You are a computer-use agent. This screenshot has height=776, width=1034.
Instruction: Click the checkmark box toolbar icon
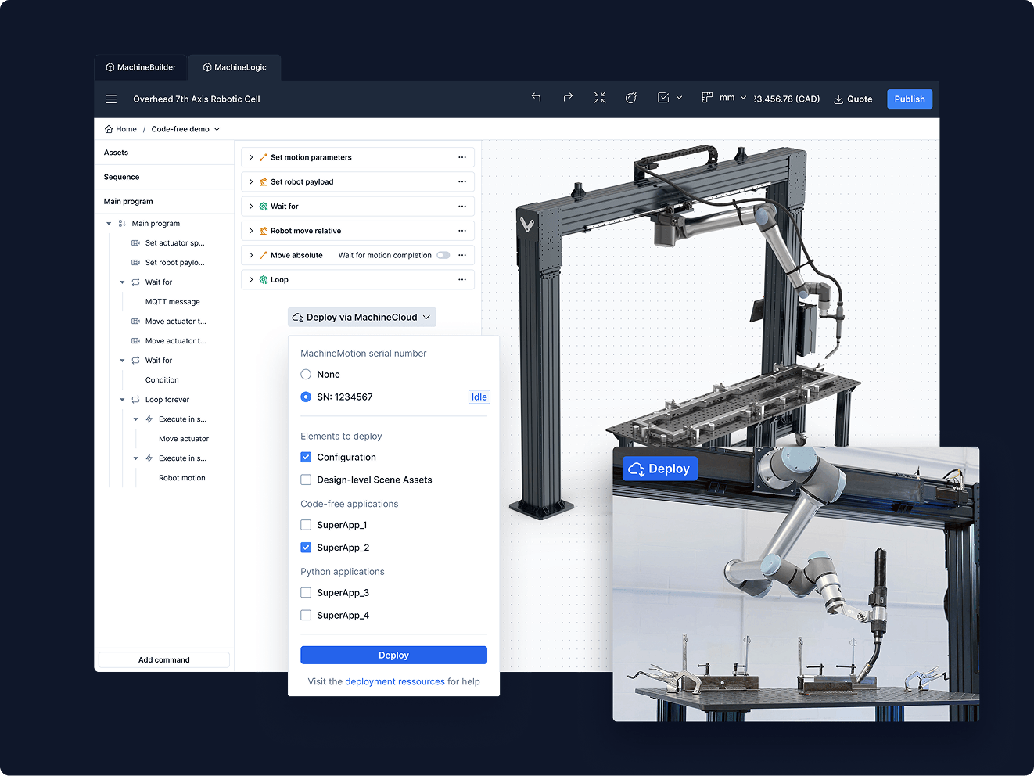click(x=663, y=98)
